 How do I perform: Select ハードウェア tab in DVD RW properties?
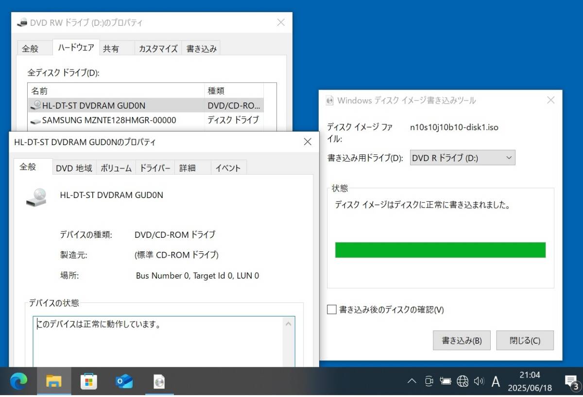[76, 48]
